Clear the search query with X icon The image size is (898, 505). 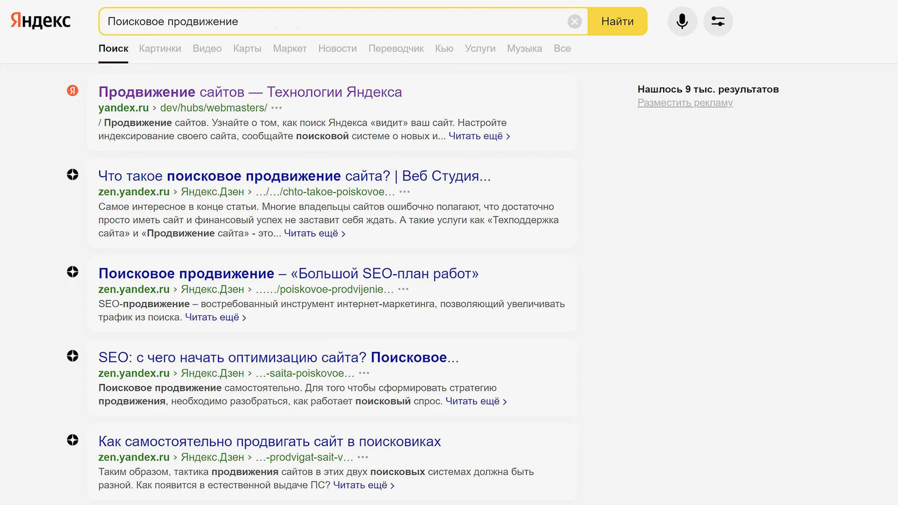pos(574,22)
